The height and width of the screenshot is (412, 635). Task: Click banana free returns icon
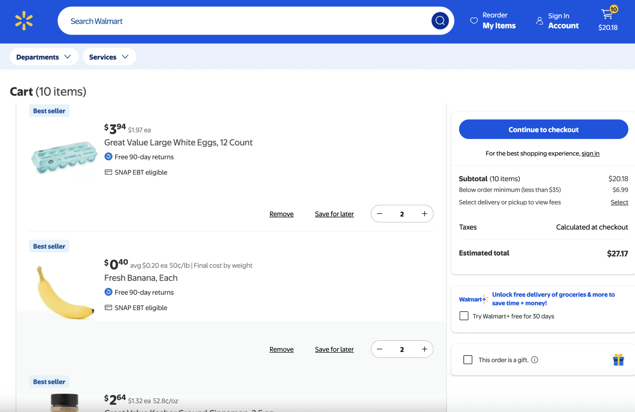tap(108, 292)
